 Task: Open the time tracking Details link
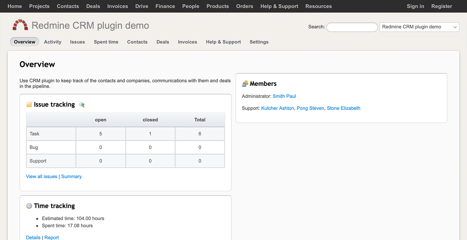33,238
